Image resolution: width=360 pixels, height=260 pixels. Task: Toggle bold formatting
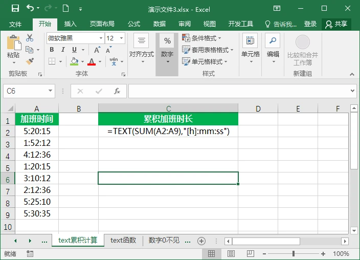[52, 50]
